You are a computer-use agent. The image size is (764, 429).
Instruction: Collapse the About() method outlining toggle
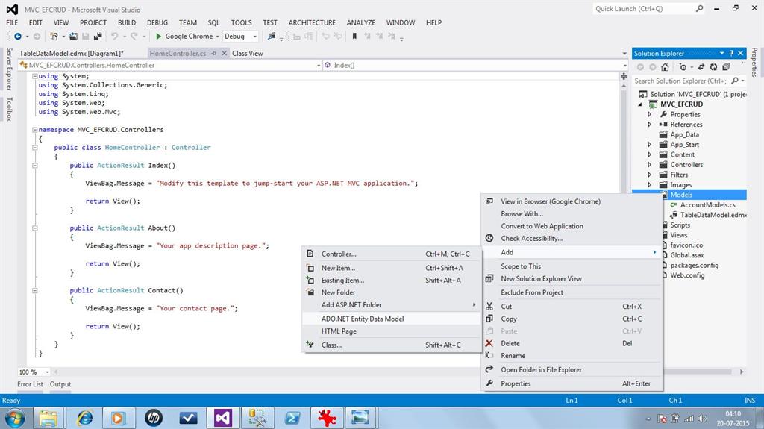[x=35, y=228]
